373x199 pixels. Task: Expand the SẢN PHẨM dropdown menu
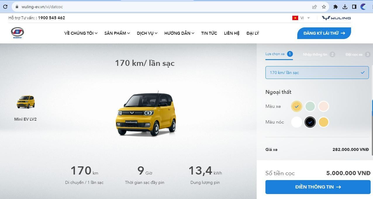tap(117, 33)
